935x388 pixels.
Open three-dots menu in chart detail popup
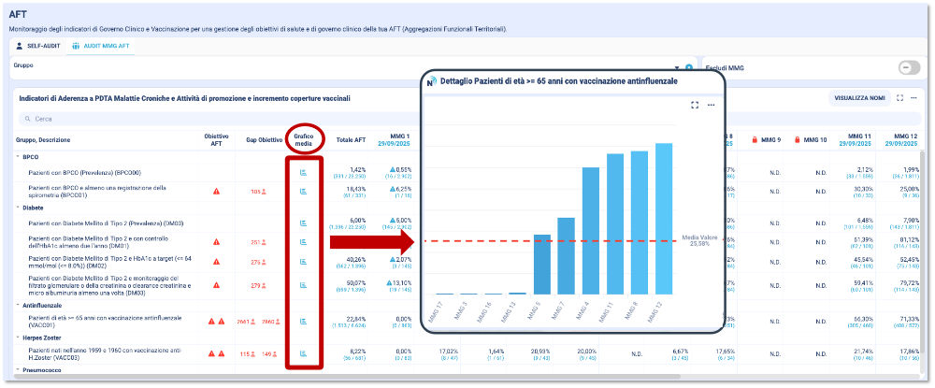[711, 105]
